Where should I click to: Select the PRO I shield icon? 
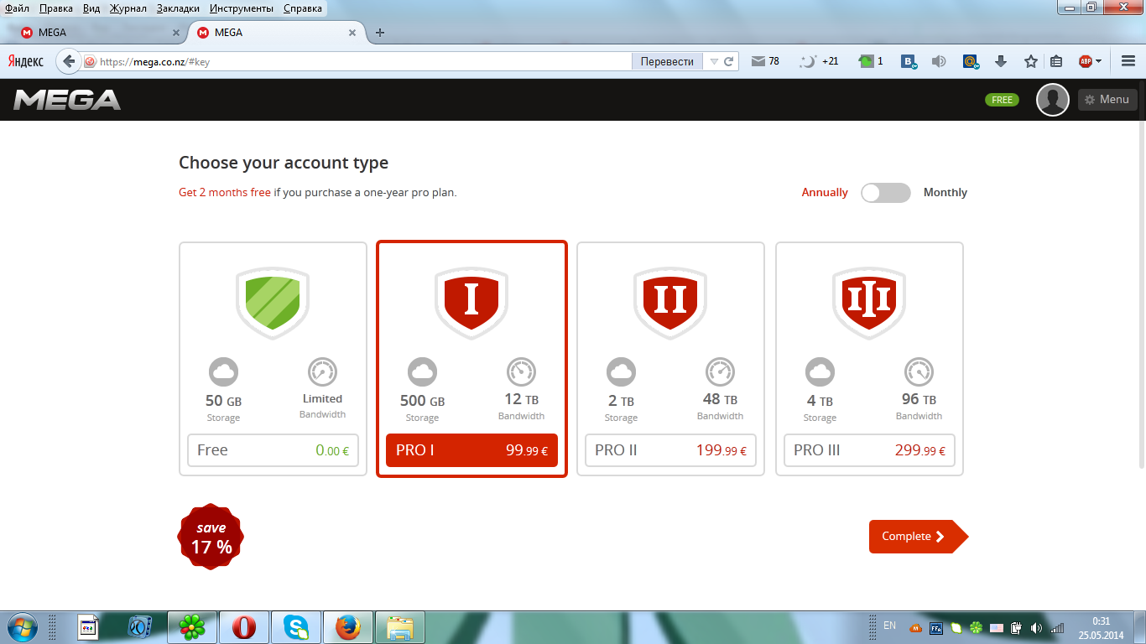(x=471, y=303)
